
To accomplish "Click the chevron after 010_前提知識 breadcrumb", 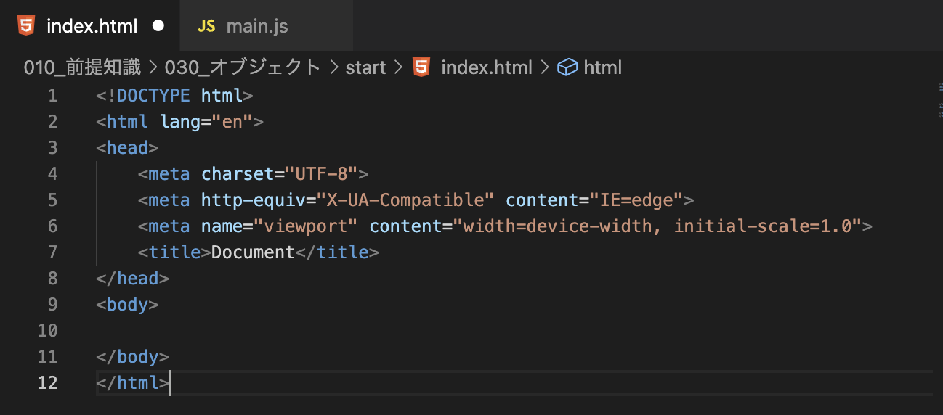I will 153,67.
